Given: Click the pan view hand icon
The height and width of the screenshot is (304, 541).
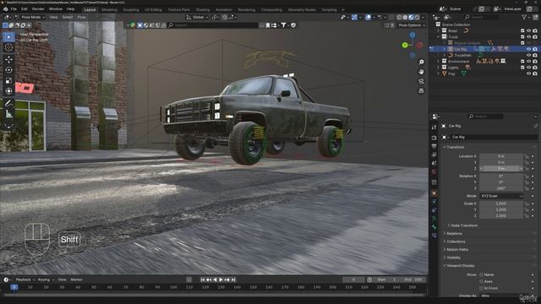Looking at the screenshot, I should [x=421, y=72].
